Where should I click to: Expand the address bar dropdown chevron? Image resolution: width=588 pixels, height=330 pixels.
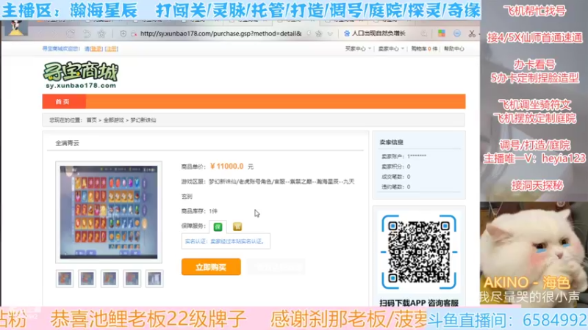click(x=330, y=34)
